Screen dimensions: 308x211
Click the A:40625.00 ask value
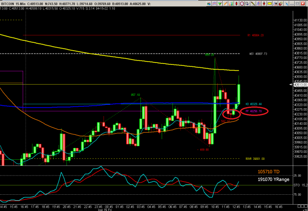(137, 4)
